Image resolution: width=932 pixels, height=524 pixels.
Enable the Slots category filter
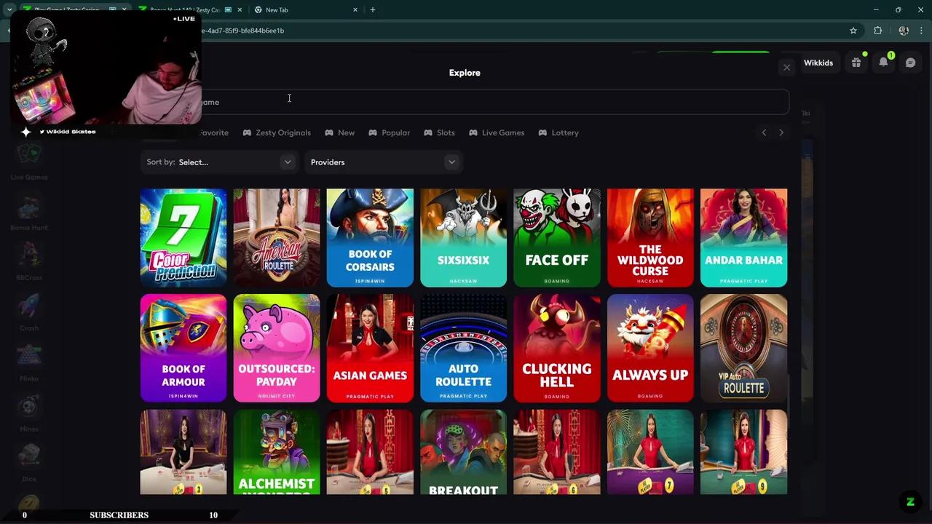tap(440, 132)
